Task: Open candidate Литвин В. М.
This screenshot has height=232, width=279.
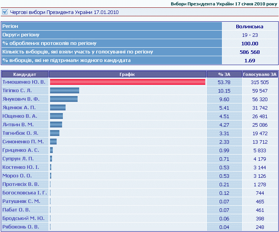Action: tap(18, 124)
